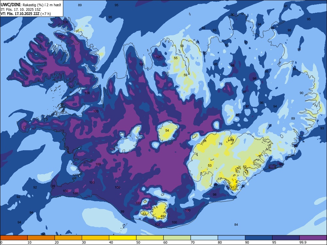327x245 pixels.
Task: Pick the 50–60 pale yellow legend swatch
Action: coord(150,238)
